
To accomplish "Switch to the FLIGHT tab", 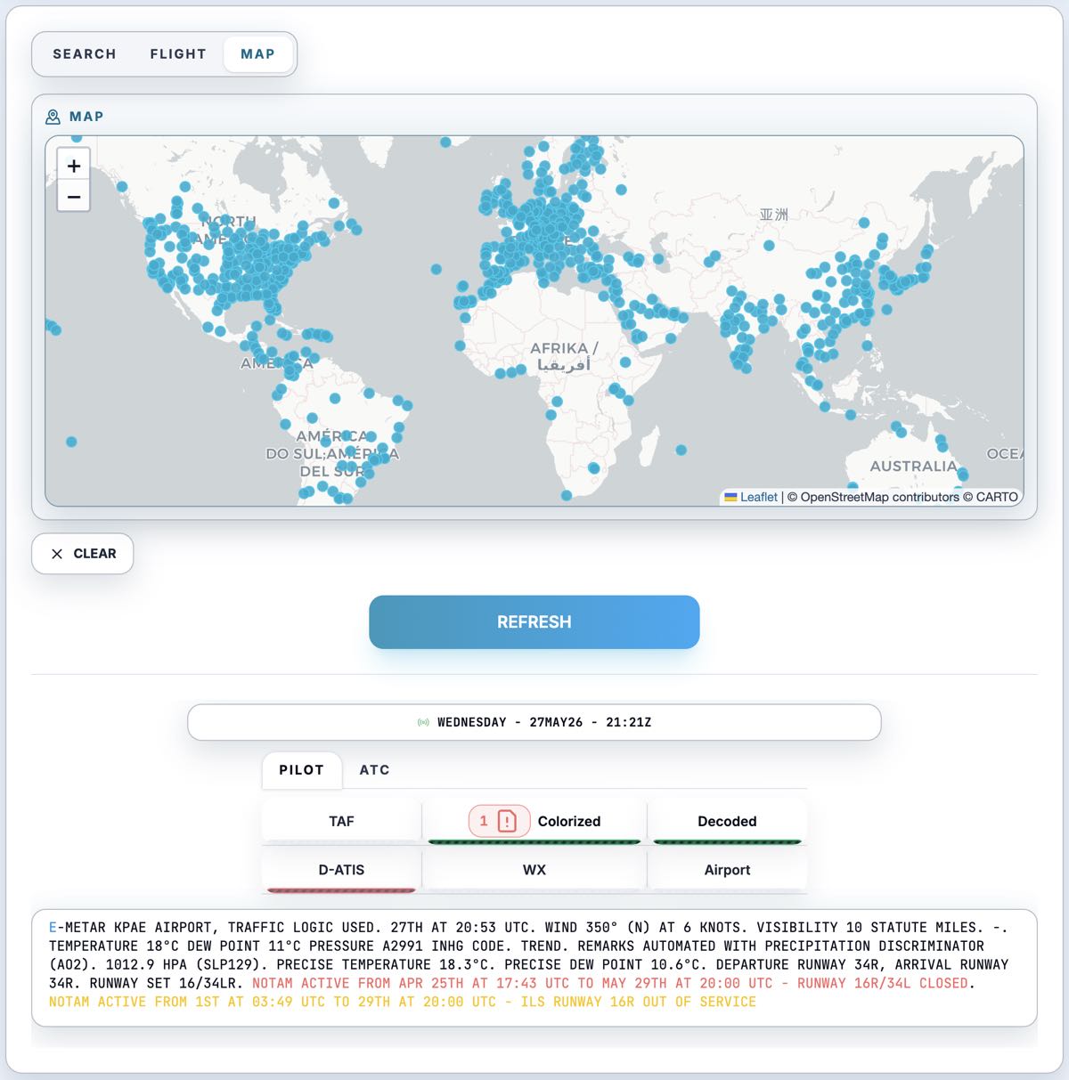I will [x=178, y=54].
